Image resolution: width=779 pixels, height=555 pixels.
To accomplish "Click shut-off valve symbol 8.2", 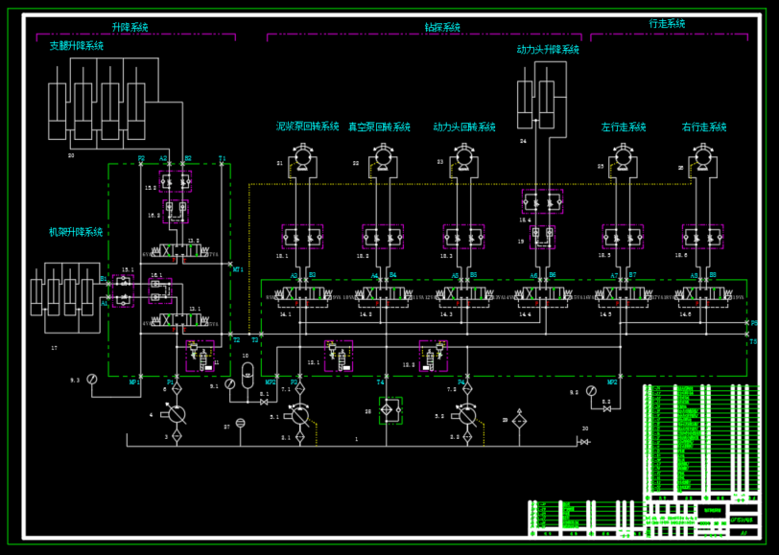I will [x=606, y=409].
